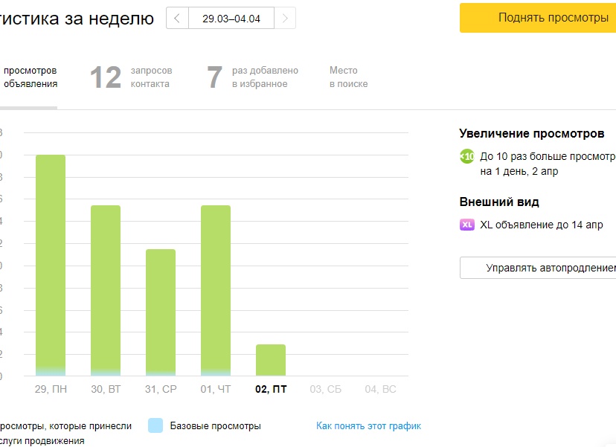Go to next week arrow
Viewport: 616px width, 447px height.
pos(285,18)
